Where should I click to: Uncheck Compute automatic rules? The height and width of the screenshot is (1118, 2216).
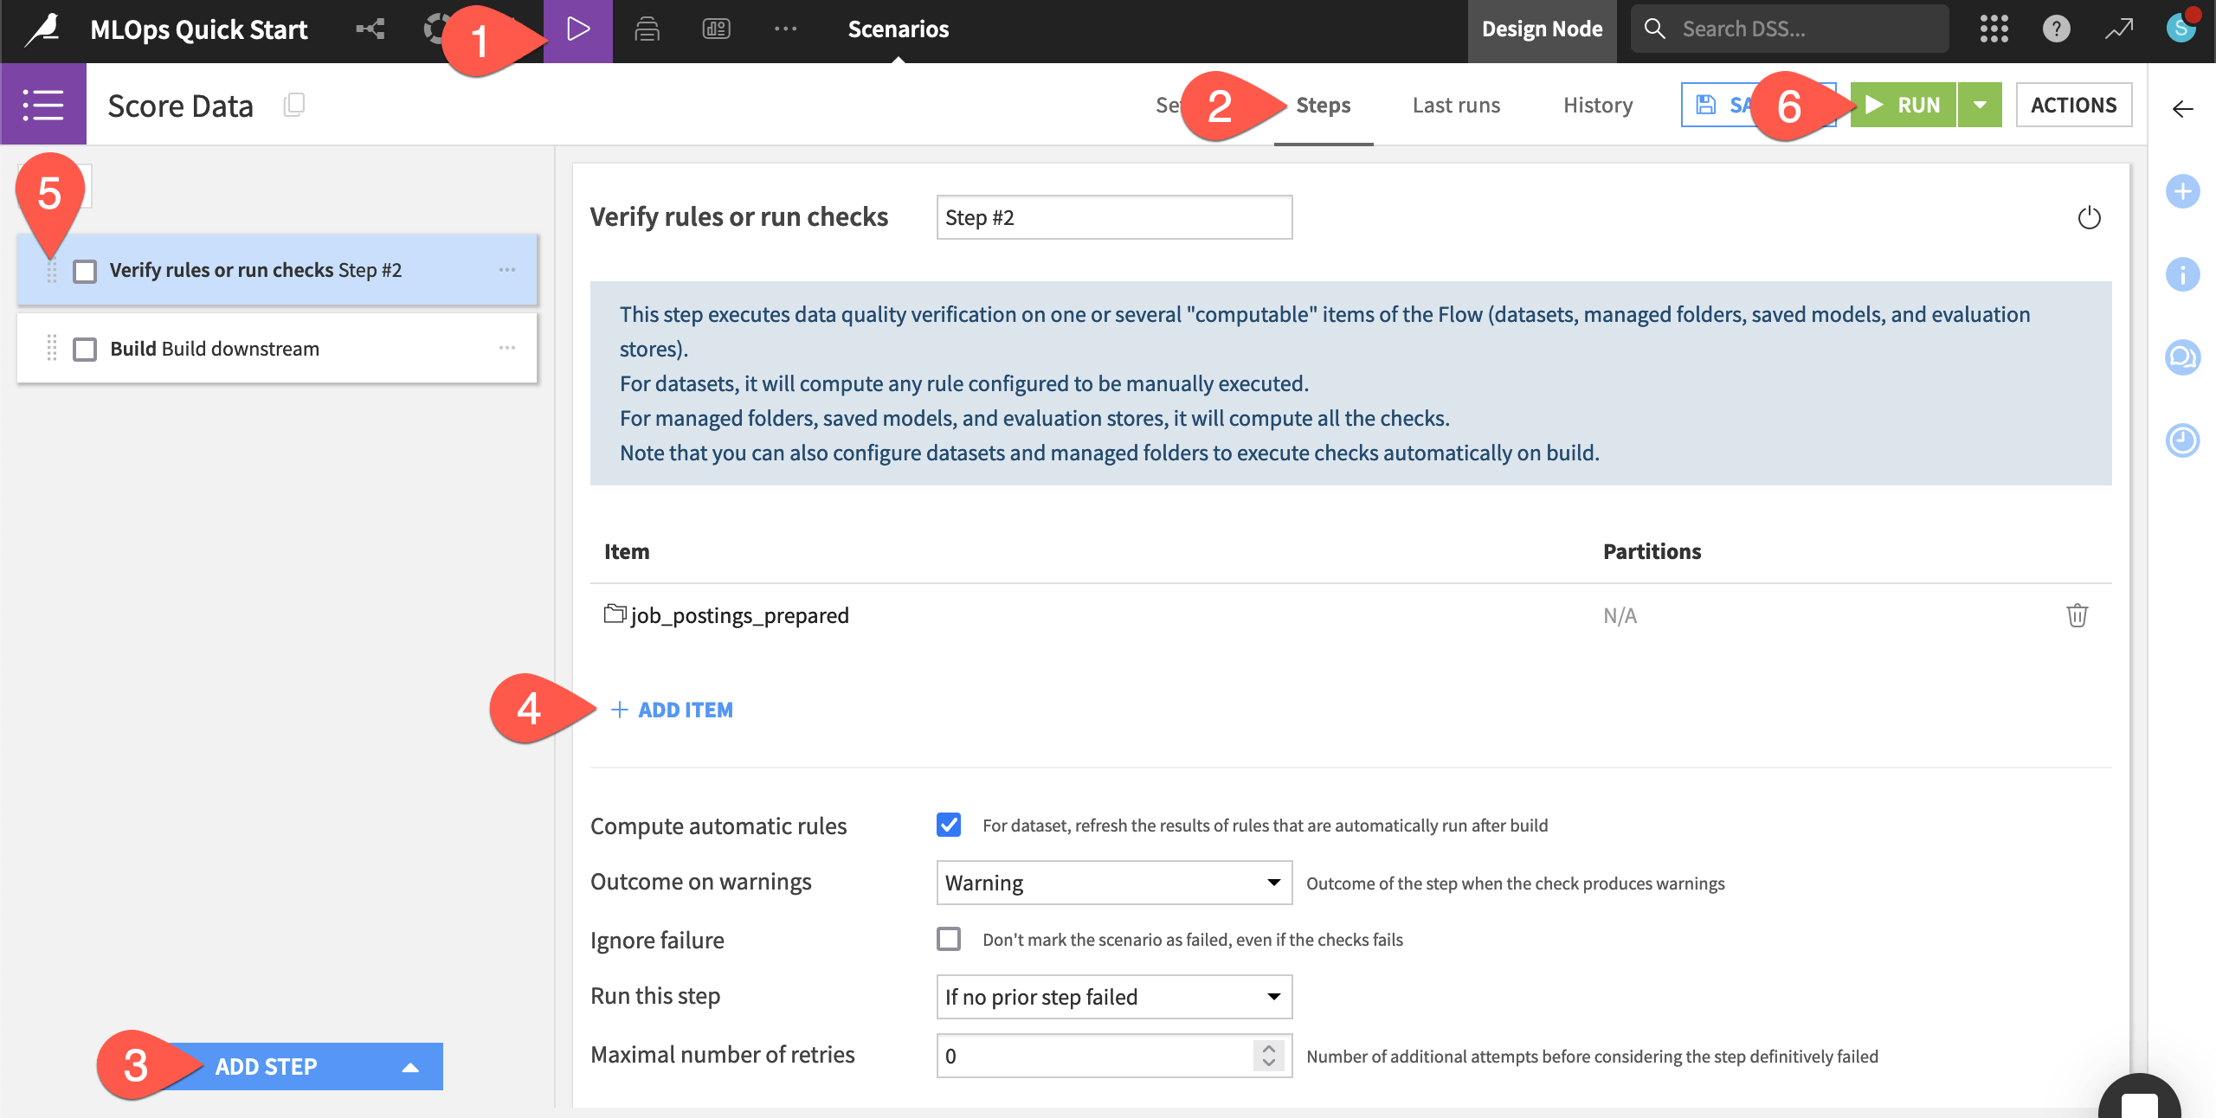pyautogui.click(x=949, y=825)
